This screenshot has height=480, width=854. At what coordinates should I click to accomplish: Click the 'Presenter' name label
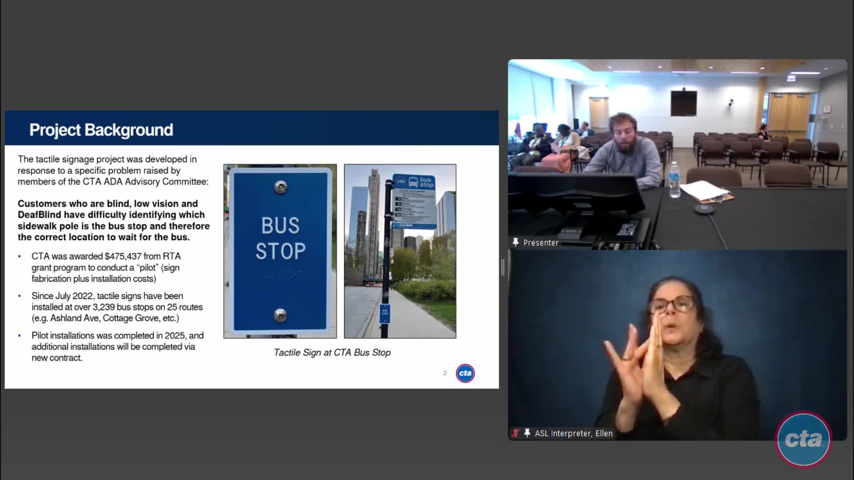tap(541, 243)
